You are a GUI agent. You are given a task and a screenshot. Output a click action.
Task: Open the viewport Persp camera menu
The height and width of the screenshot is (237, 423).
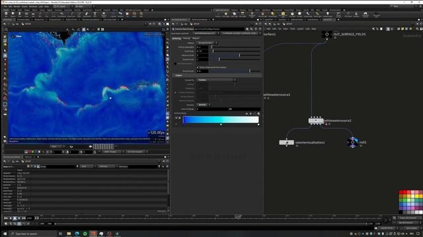pyautogui.click(x=148, y=34)
